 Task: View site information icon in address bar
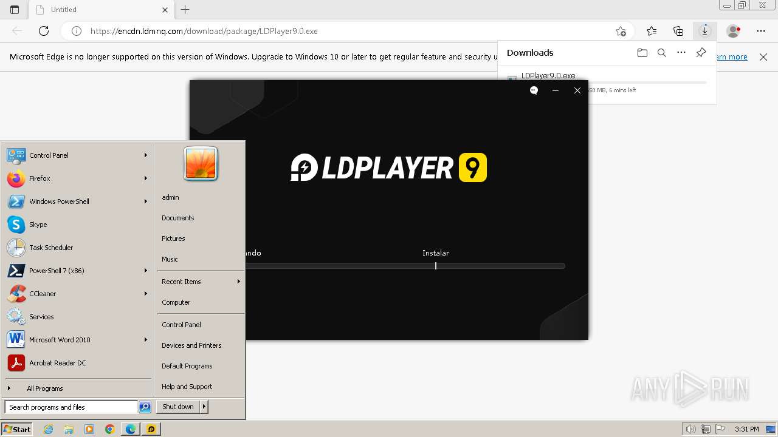(77, 31)
